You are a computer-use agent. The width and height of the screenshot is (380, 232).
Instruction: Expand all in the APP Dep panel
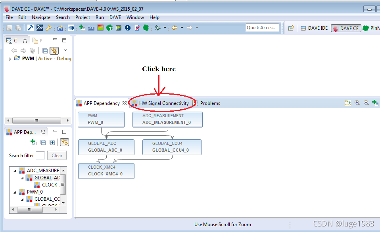(52, 143)
